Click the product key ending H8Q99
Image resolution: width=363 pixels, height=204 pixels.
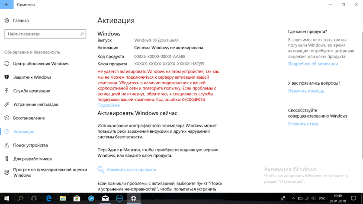[169, 64]
